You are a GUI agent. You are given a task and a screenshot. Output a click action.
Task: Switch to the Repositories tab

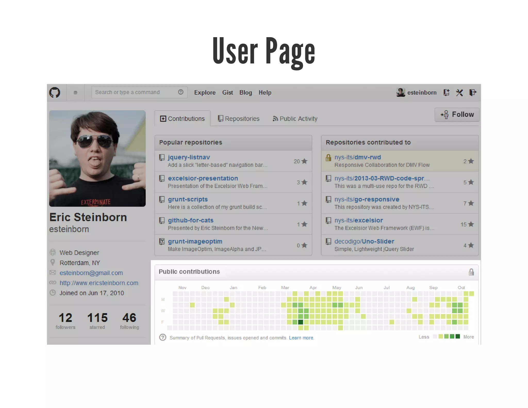(x=239, y=119)
